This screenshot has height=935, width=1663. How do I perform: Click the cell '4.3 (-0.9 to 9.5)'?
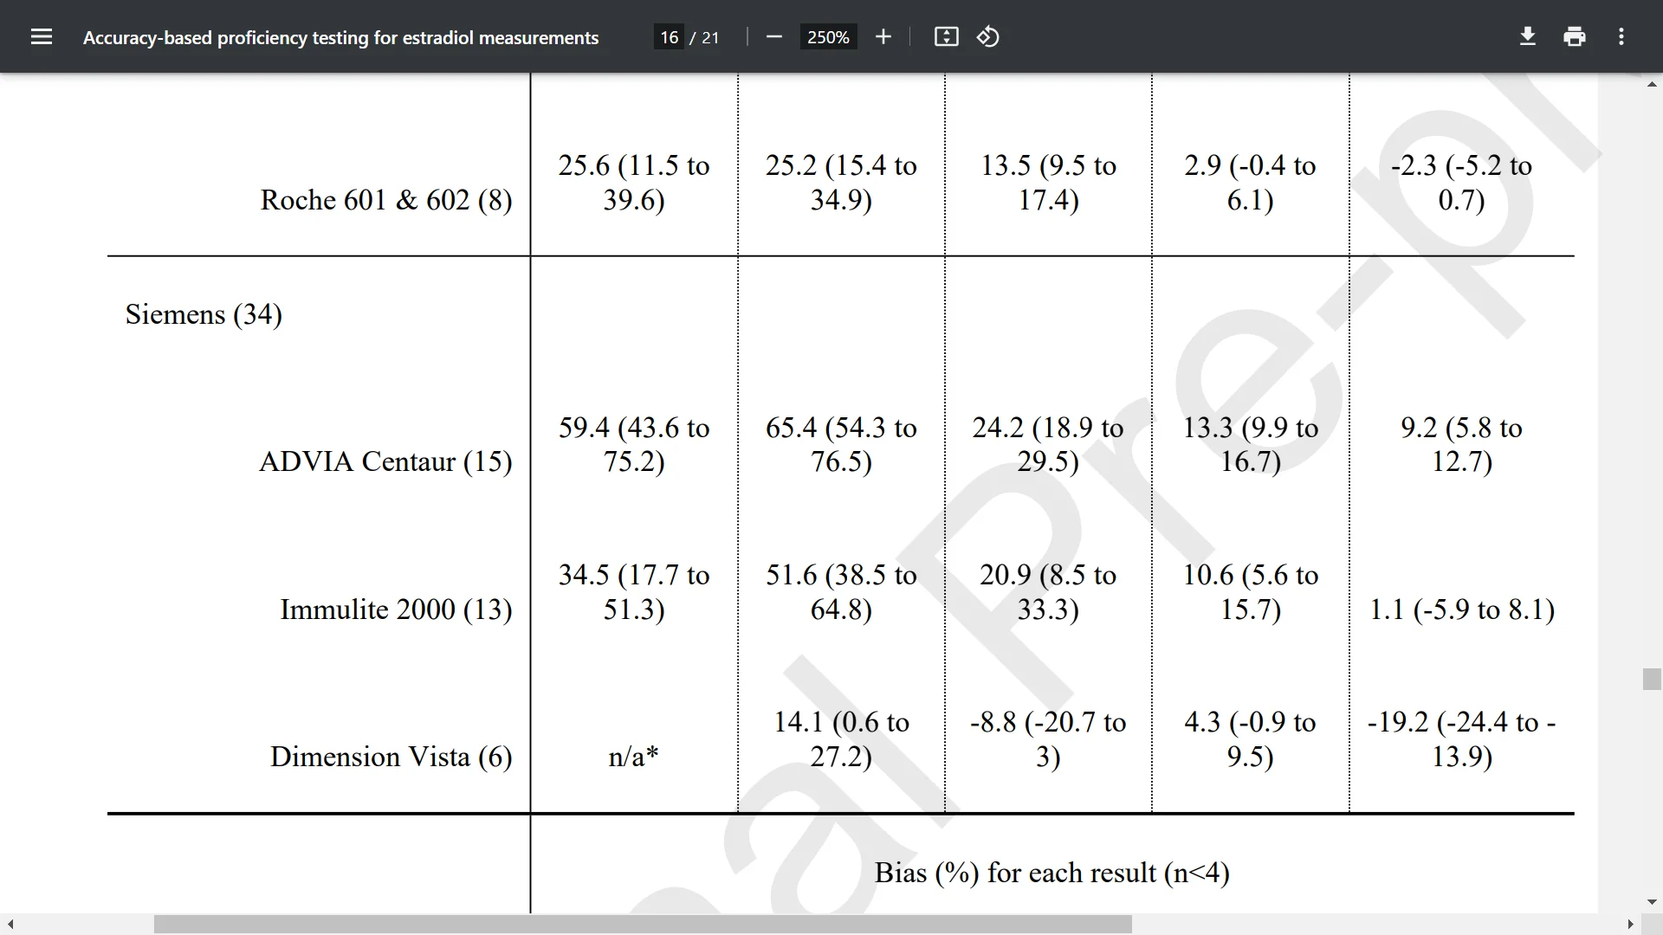(x=1250, y=739)
